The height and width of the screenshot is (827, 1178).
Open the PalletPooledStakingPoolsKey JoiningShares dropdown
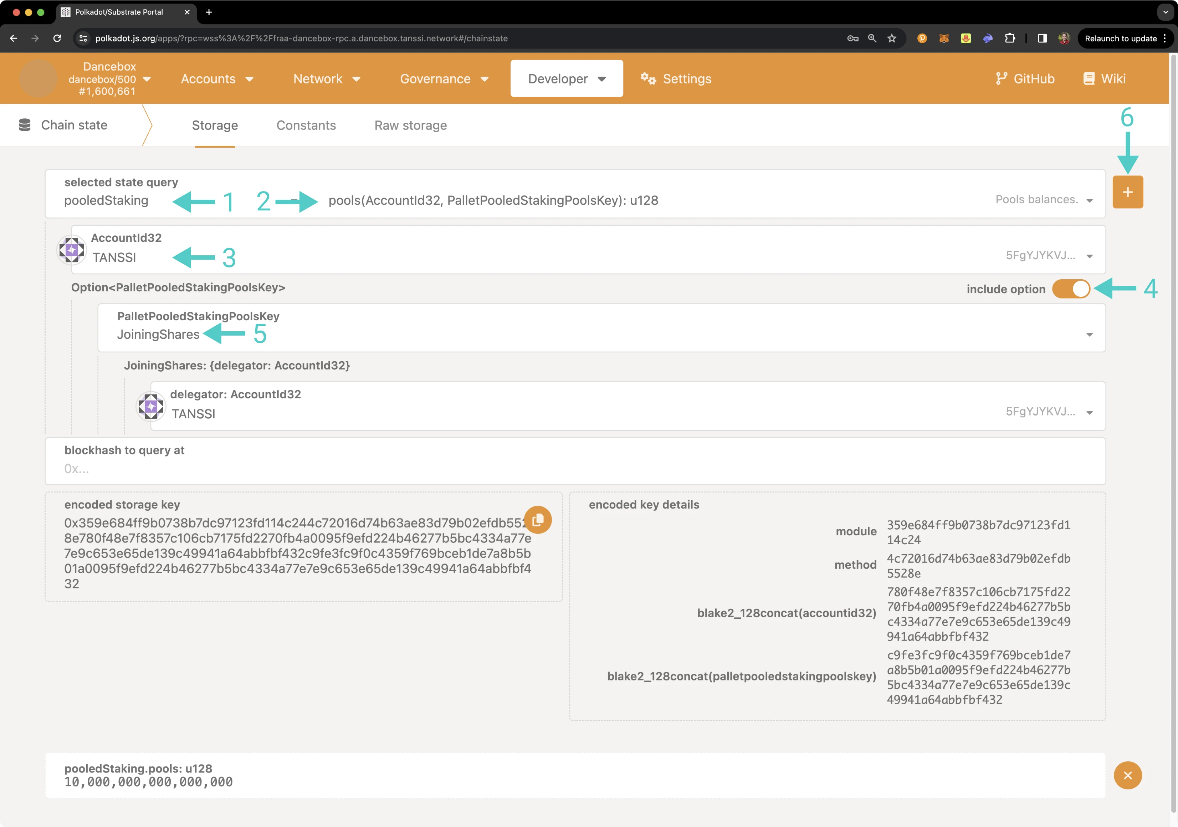coord(601,328)
